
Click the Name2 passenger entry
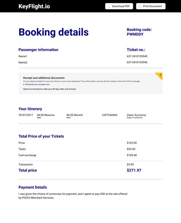(23, 63)
